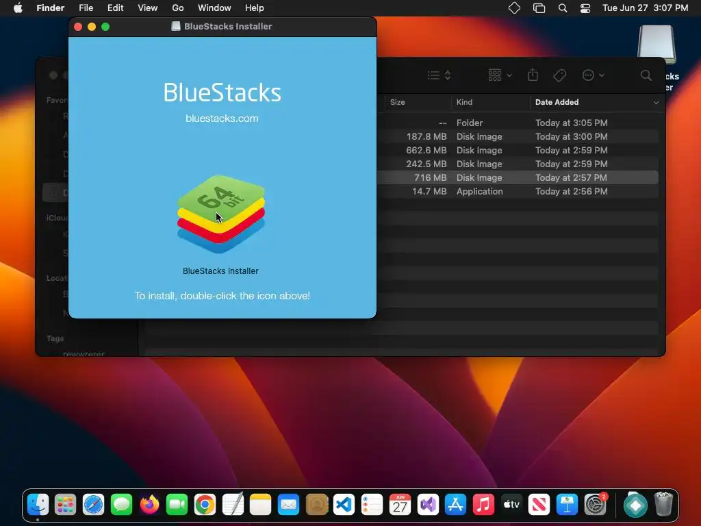Click 'Today at 3:00 PM' date cell
Screen dimensions: 701x526
[572, 136]
